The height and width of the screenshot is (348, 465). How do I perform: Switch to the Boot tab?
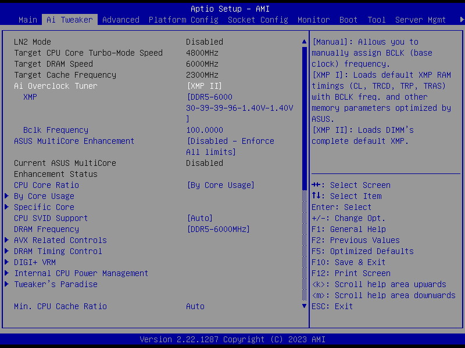(x=348, y=20)
